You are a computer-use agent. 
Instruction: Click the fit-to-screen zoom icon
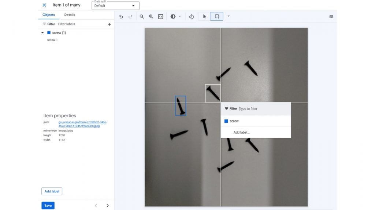tap(160, 16)
